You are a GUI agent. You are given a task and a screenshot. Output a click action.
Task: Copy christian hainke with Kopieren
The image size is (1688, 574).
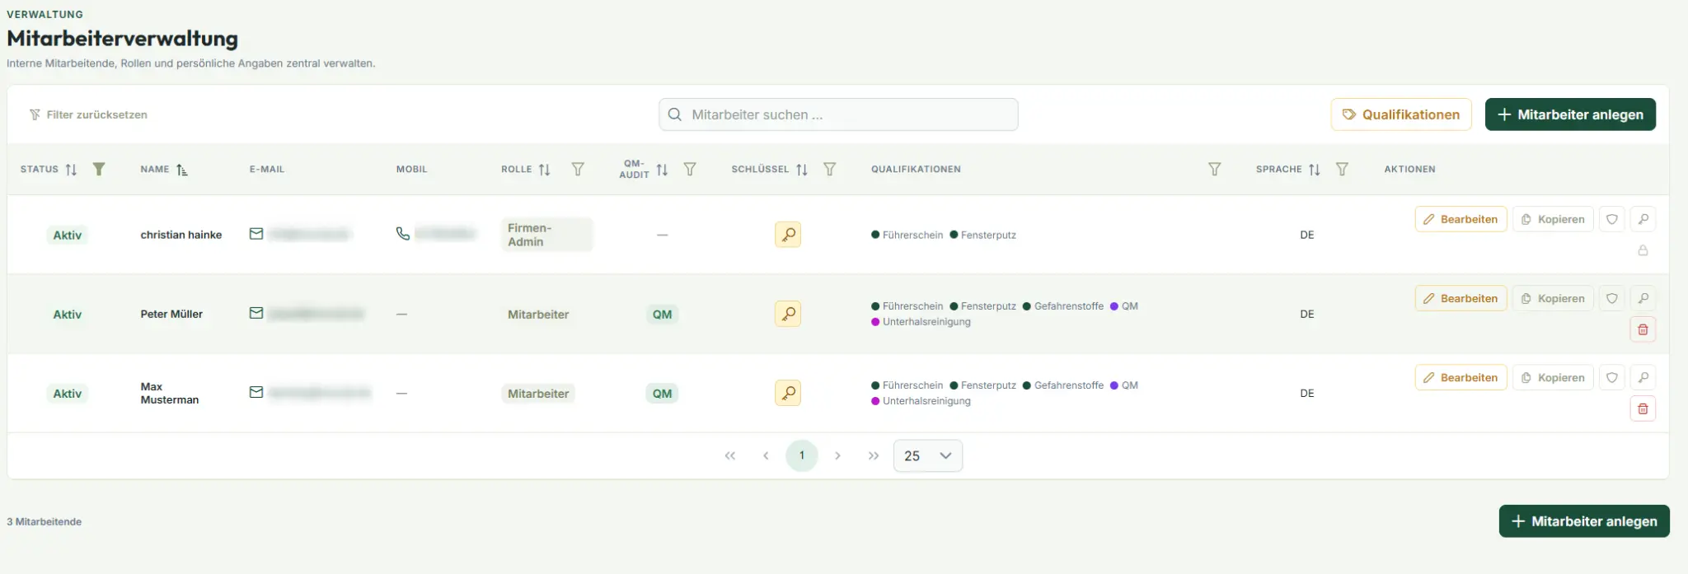(x=1553, y=219)
